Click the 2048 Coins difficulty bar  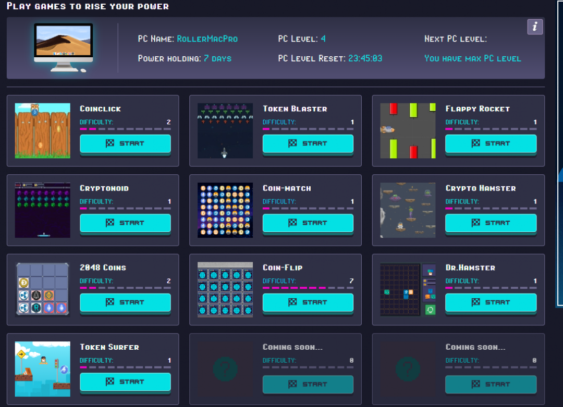[125, 288]
